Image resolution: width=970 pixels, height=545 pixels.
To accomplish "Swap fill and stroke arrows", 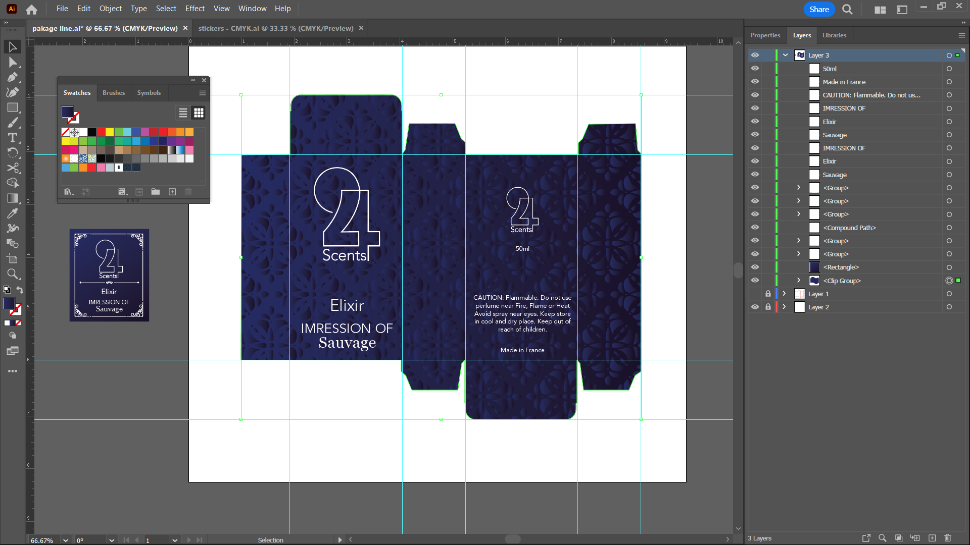I will click(x=20, y=290).
